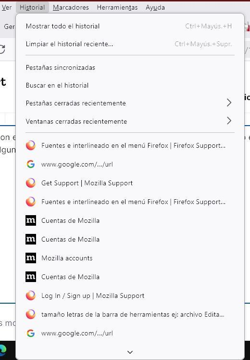The width and height of the screenshot is (250, 360).
Task: Expand Pestañas cerradas recientemente submenu
Action: [130, 103]
